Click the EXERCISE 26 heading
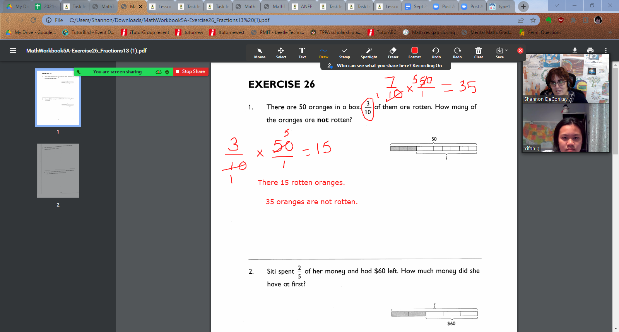The width and height of the screenshot is (619, 332). point(281,84)
